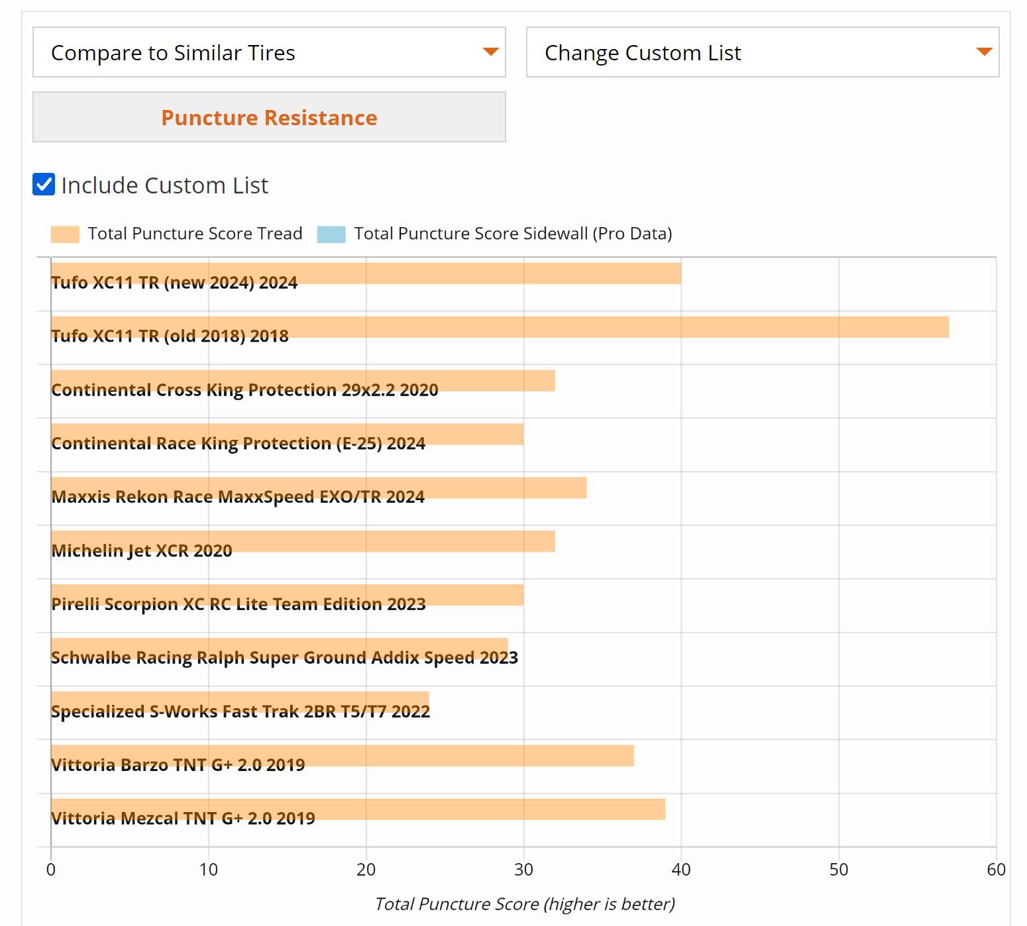Open the Change Custom List dropdown
The width and height of the screenshot is (1027, 926).
click(762, 52)
